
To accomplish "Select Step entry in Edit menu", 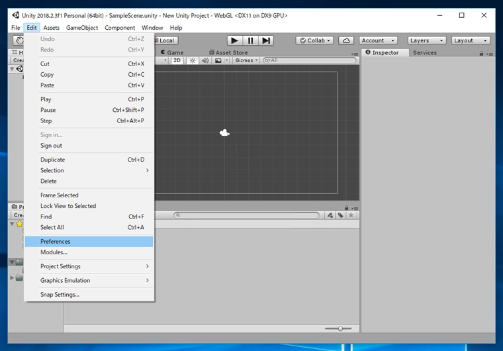I will point(89,121).
